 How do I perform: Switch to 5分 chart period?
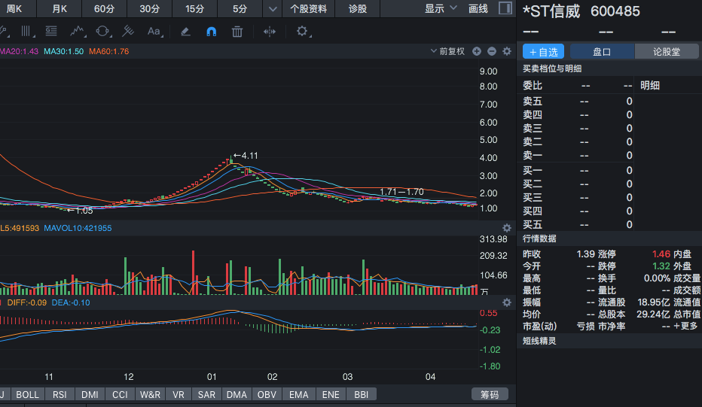point(240,8)
